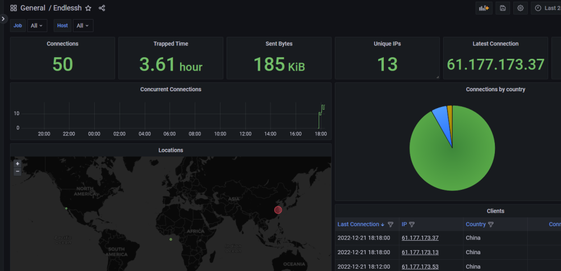Zoom in on the Locations map
This screenshot has width=561, height=271.
click(x=17, y=164)
